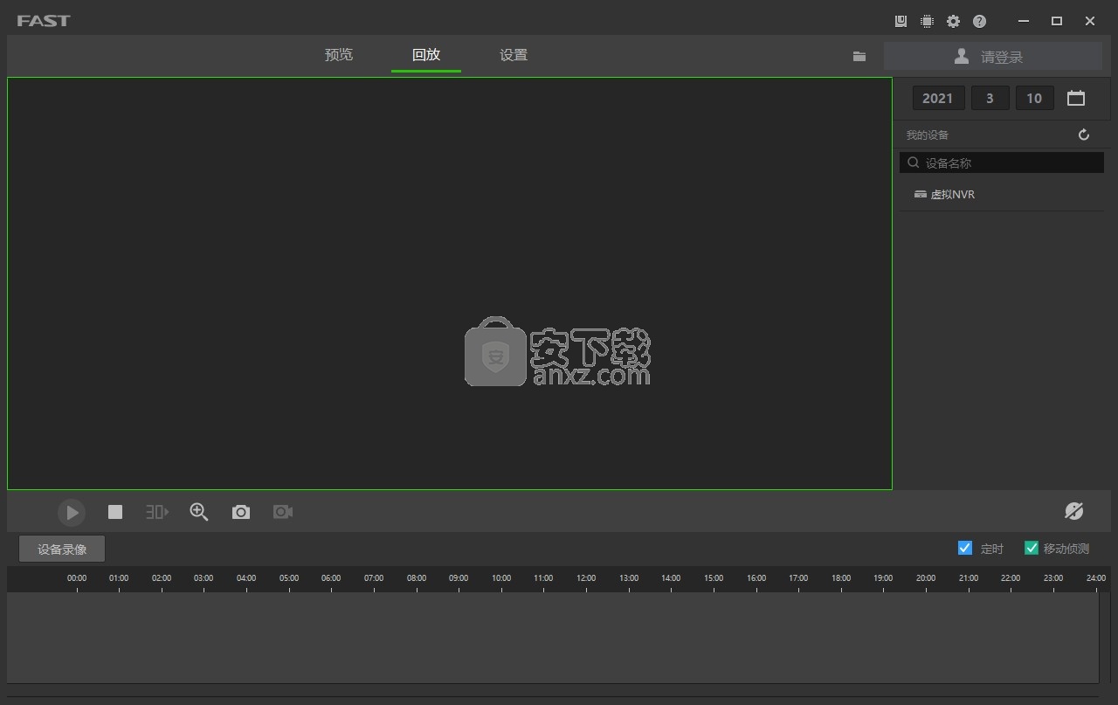Take a snapshot with the camera icon
Viewport: 1118px width, 705px height.
(x=241, y=512)
